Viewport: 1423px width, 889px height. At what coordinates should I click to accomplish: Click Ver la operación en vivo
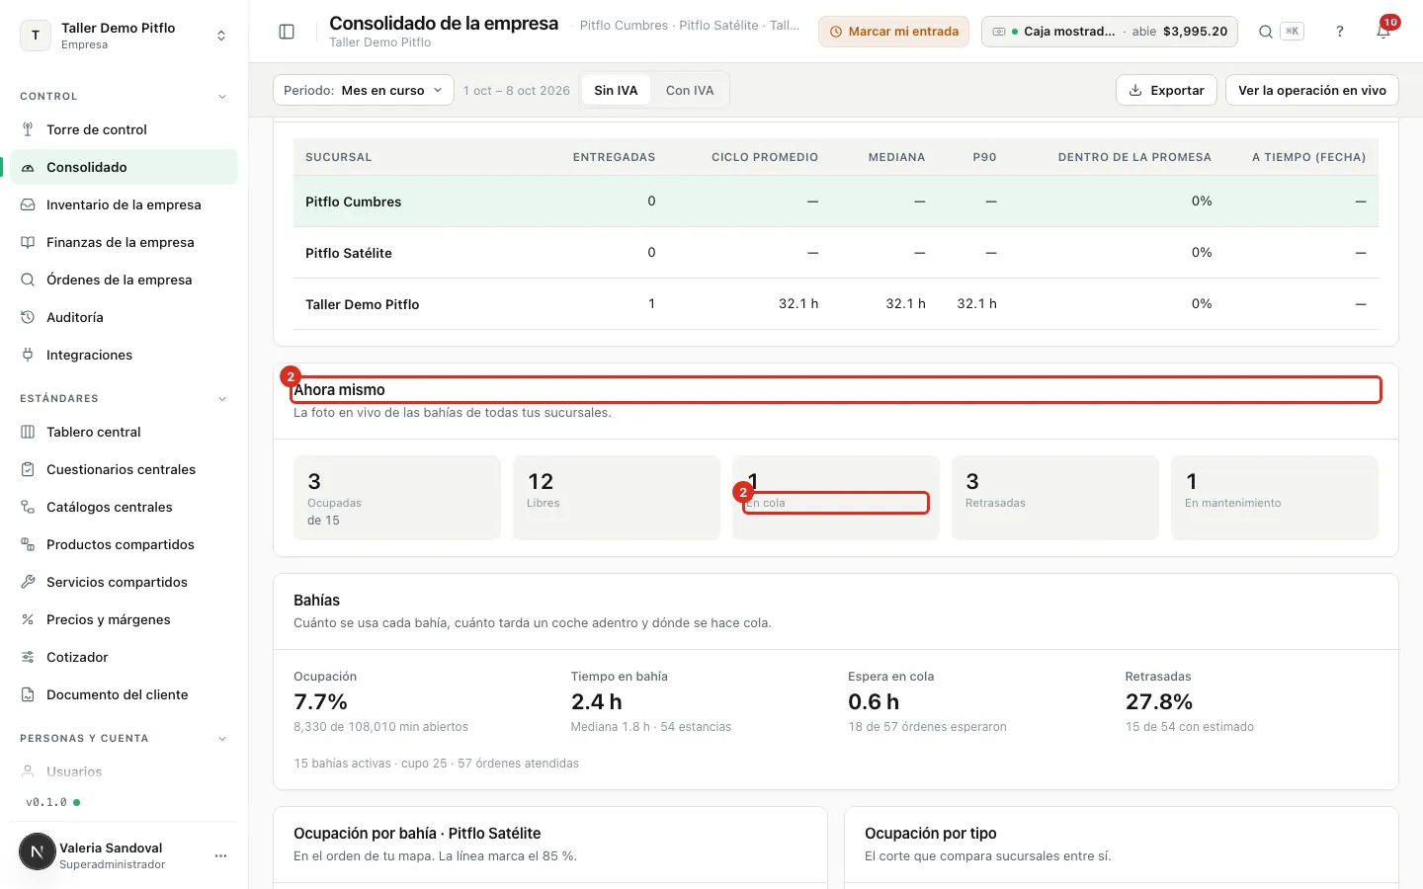pyautogui.click(x=1312, y=90)
